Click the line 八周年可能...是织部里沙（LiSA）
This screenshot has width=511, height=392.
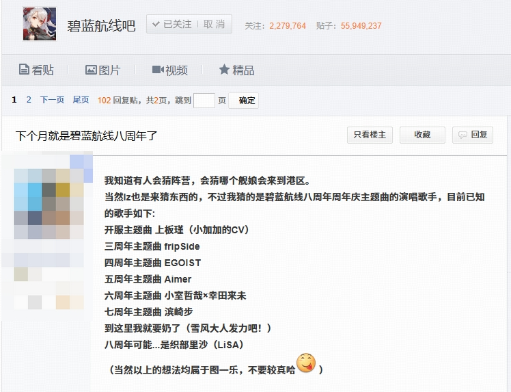tap(175, 345)
